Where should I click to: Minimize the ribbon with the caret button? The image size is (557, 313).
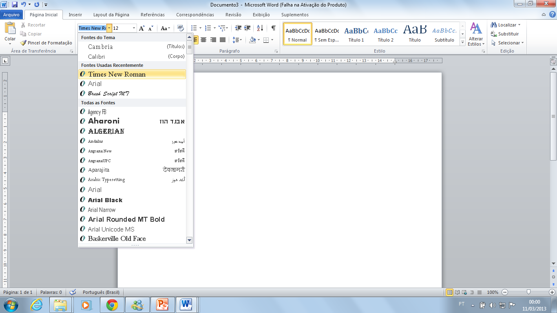pyautogui.click(x=544, y=15)
